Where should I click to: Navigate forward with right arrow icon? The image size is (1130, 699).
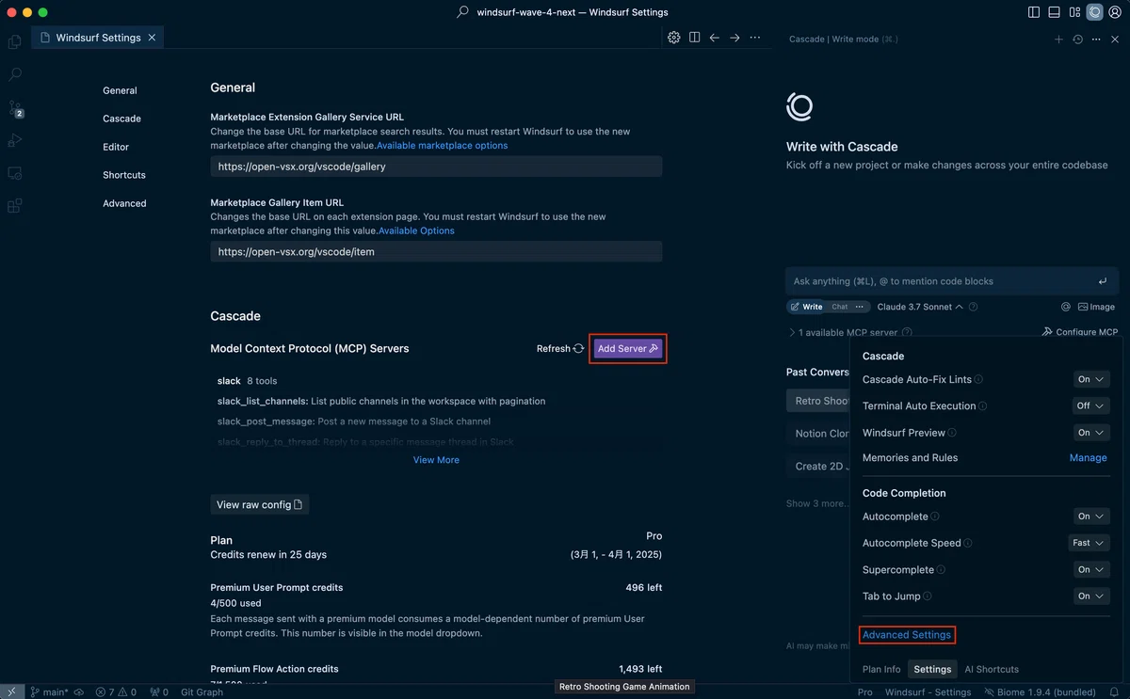pos(734,38)
